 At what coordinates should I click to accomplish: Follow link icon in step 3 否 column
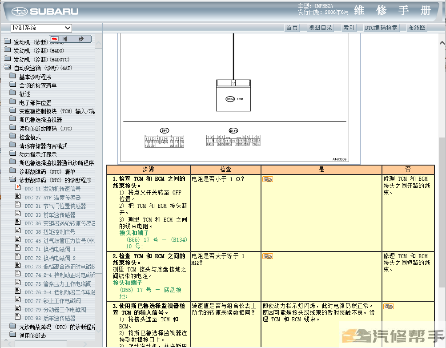389,307
